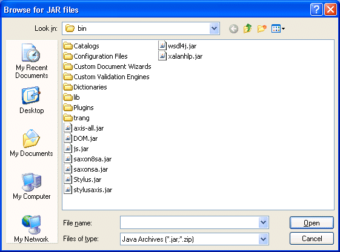This screenshot has height=252, width=340.
Task: Click the Open button
Action: (312, 223)
